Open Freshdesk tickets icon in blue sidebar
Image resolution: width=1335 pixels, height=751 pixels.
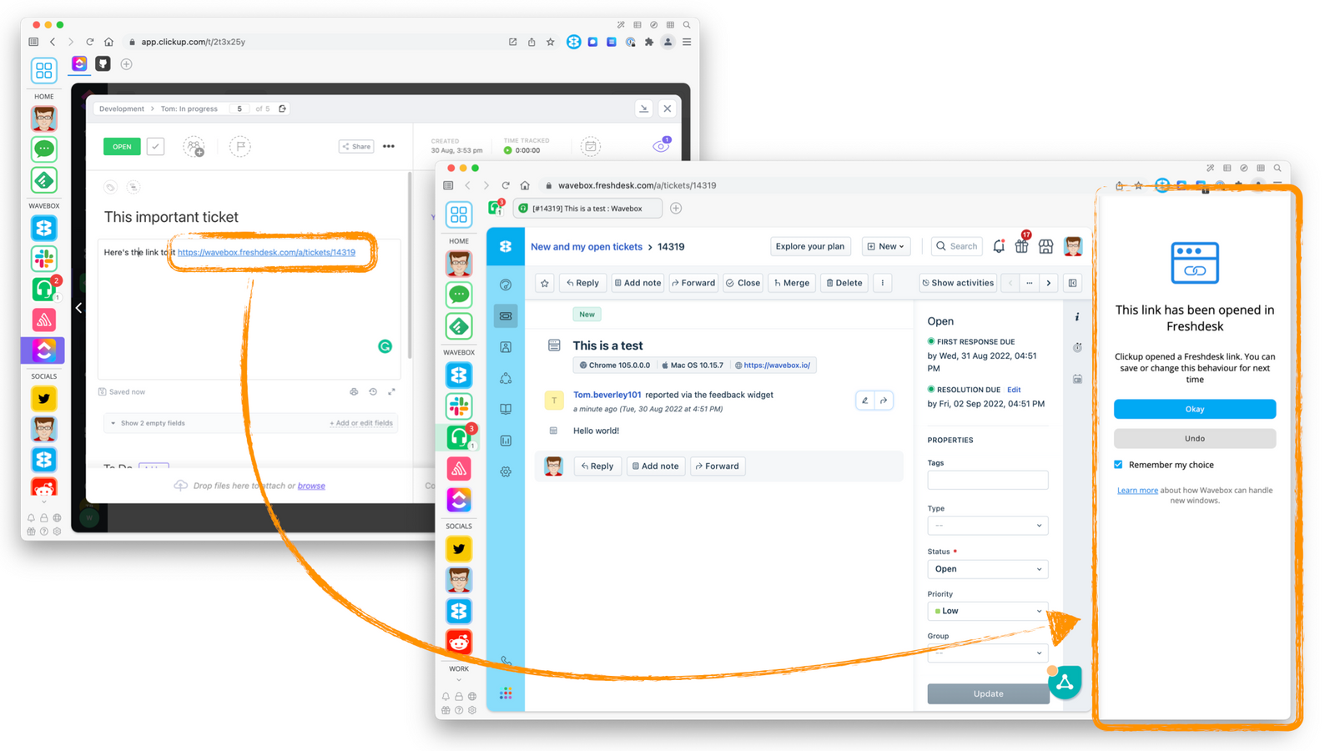click(x=506, y=315)
